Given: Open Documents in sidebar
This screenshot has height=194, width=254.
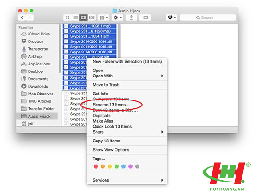Looking at the screenshot, I should [x=35, y=79].
